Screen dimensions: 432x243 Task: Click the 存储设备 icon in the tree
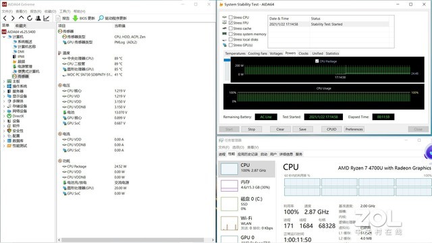click(9, 106)
